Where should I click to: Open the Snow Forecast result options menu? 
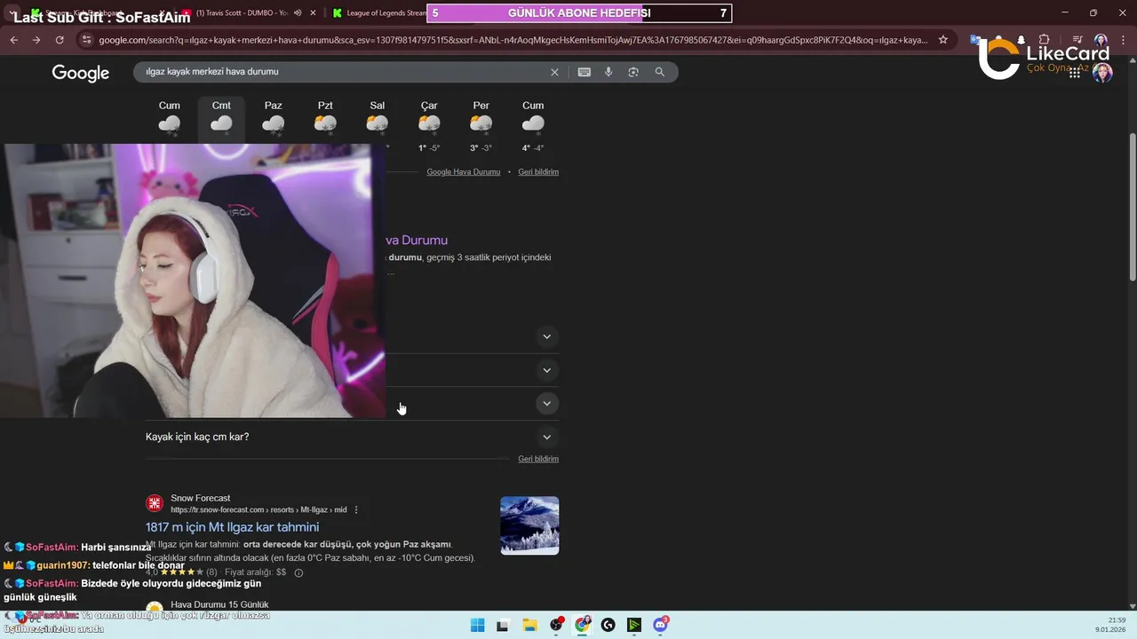click(356, 510)
